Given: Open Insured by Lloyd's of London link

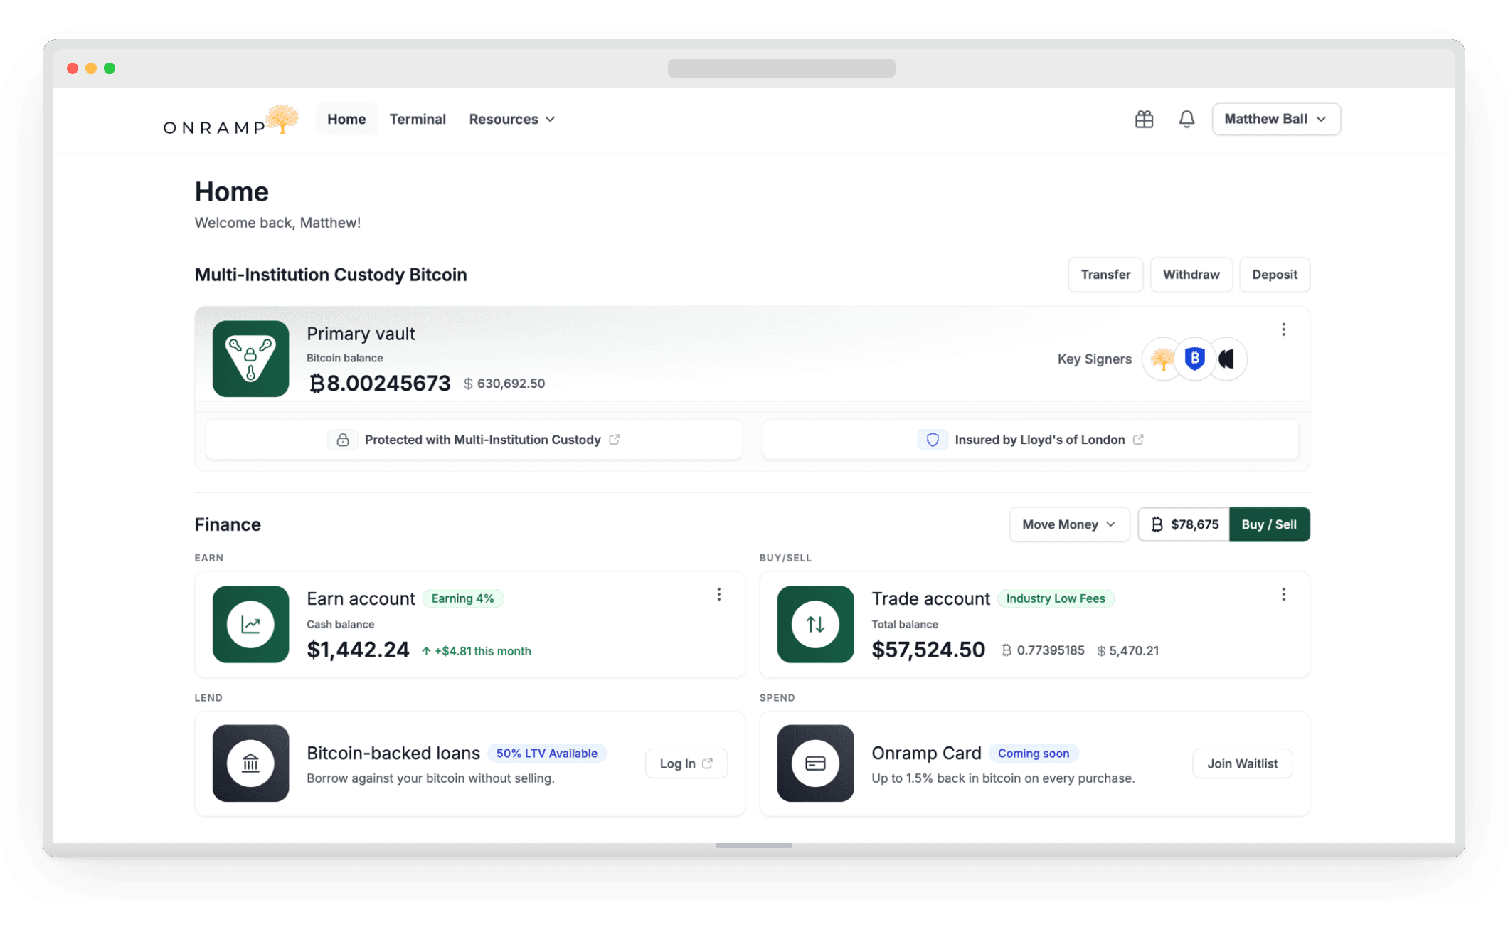Looking at the screenshot, I should click(1030, 440).
